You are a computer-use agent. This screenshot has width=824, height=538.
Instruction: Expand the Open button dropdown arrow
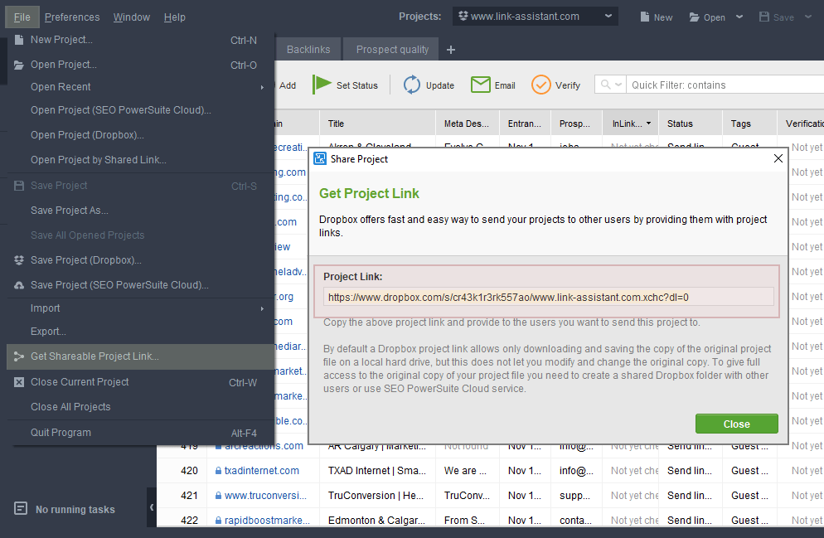739,17
